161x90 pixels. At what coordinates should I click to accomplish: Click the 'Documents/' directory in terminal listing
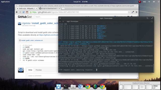tap(102, 26)
